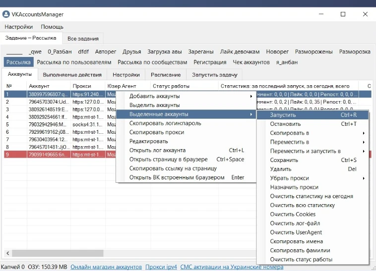
Task: Choose Скопировать прокси in context menu
Action: coord(187,132)
